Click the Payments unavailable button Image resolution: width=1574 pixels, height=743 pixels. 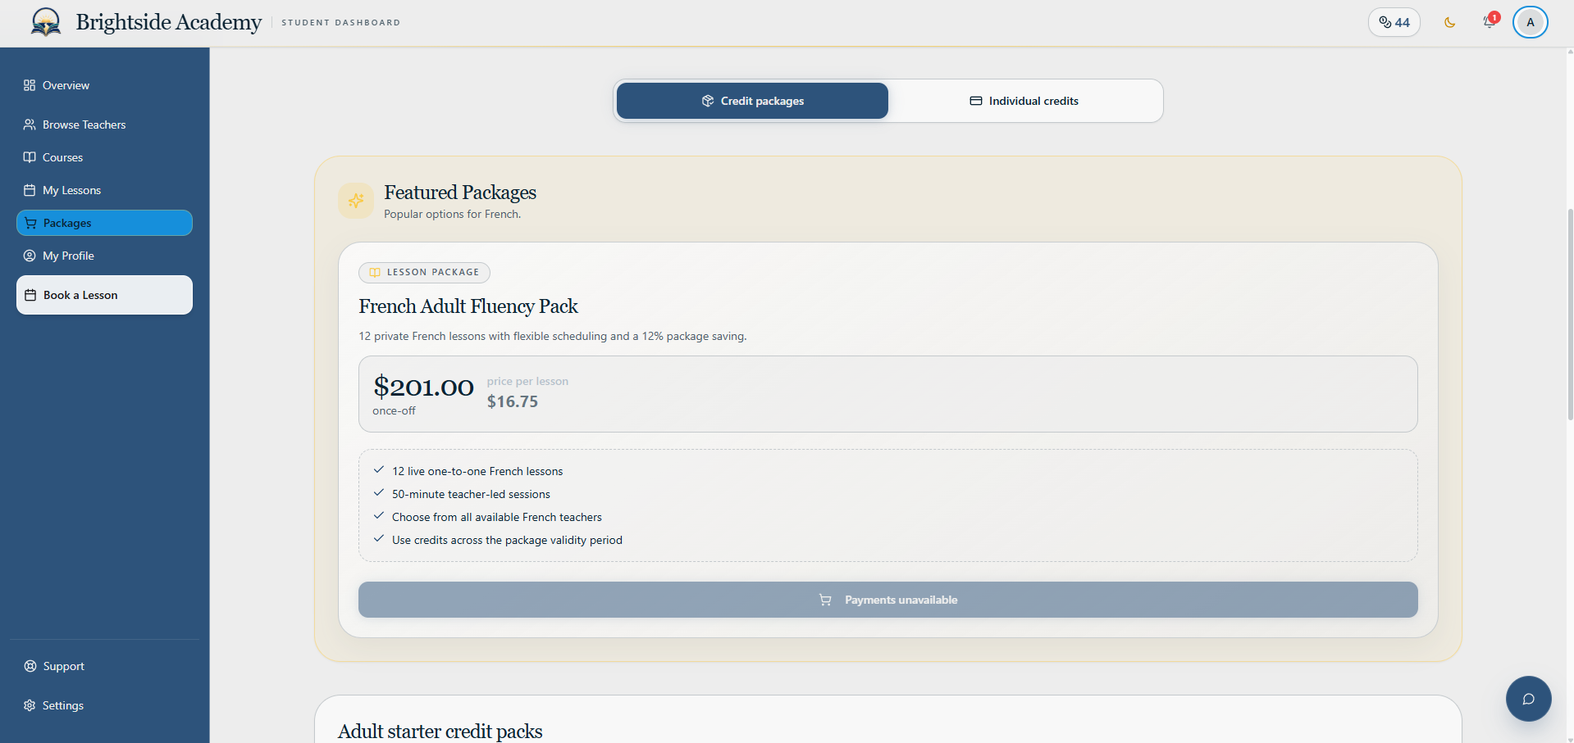coord(887,600)
